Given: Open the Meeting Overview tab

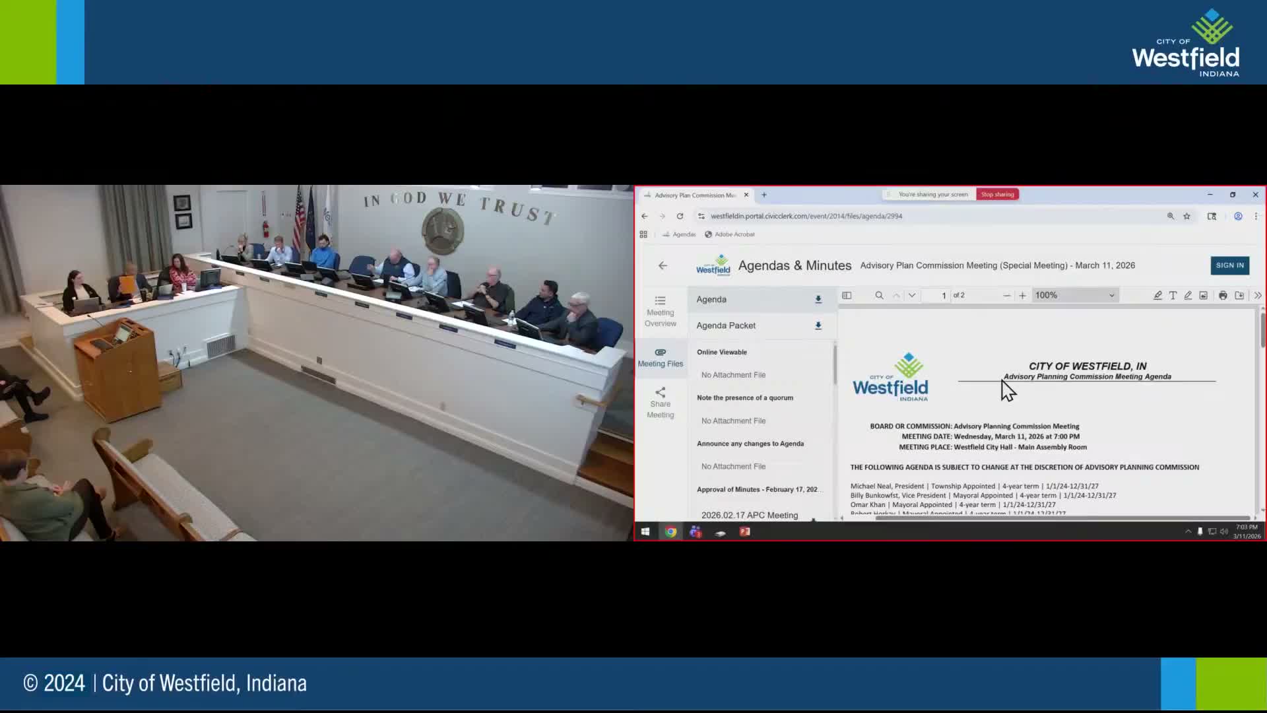Looking at the screenshot, I should [660, 312].
